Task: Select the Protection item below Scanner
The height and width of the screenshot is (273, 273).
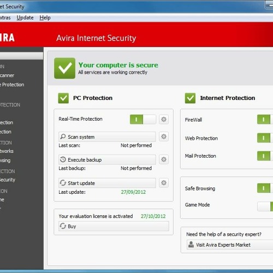Action: point(12,85)
